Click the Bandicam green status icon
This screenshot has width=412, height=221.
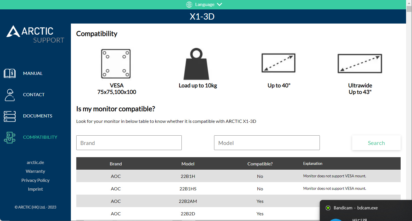click(x=328, y=208)
